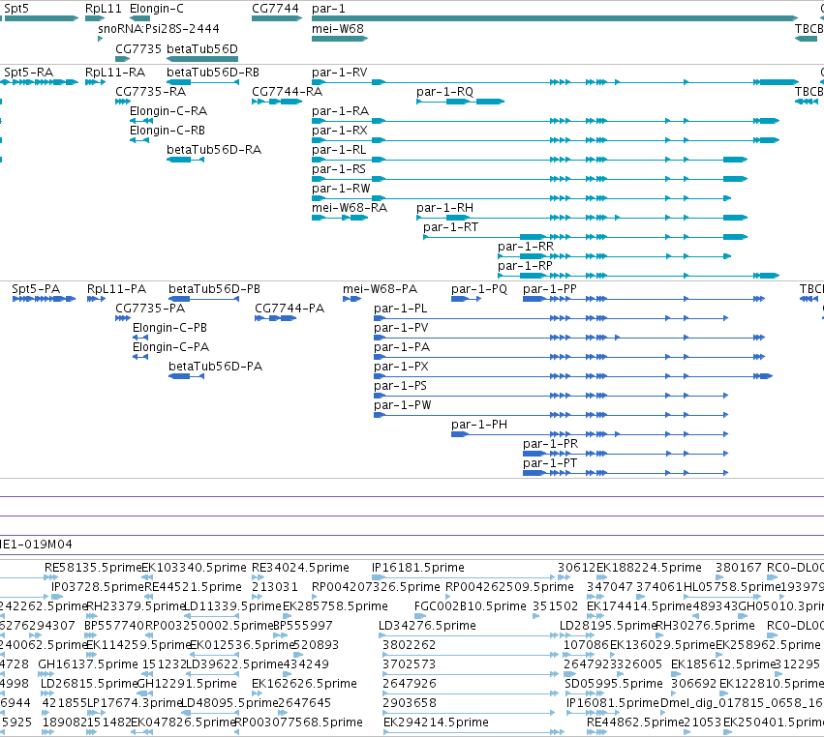The height and width of the screenshot is (737, 824).
Task: Click the Elongin-C gene label
Action: click(x=157, y=9)
